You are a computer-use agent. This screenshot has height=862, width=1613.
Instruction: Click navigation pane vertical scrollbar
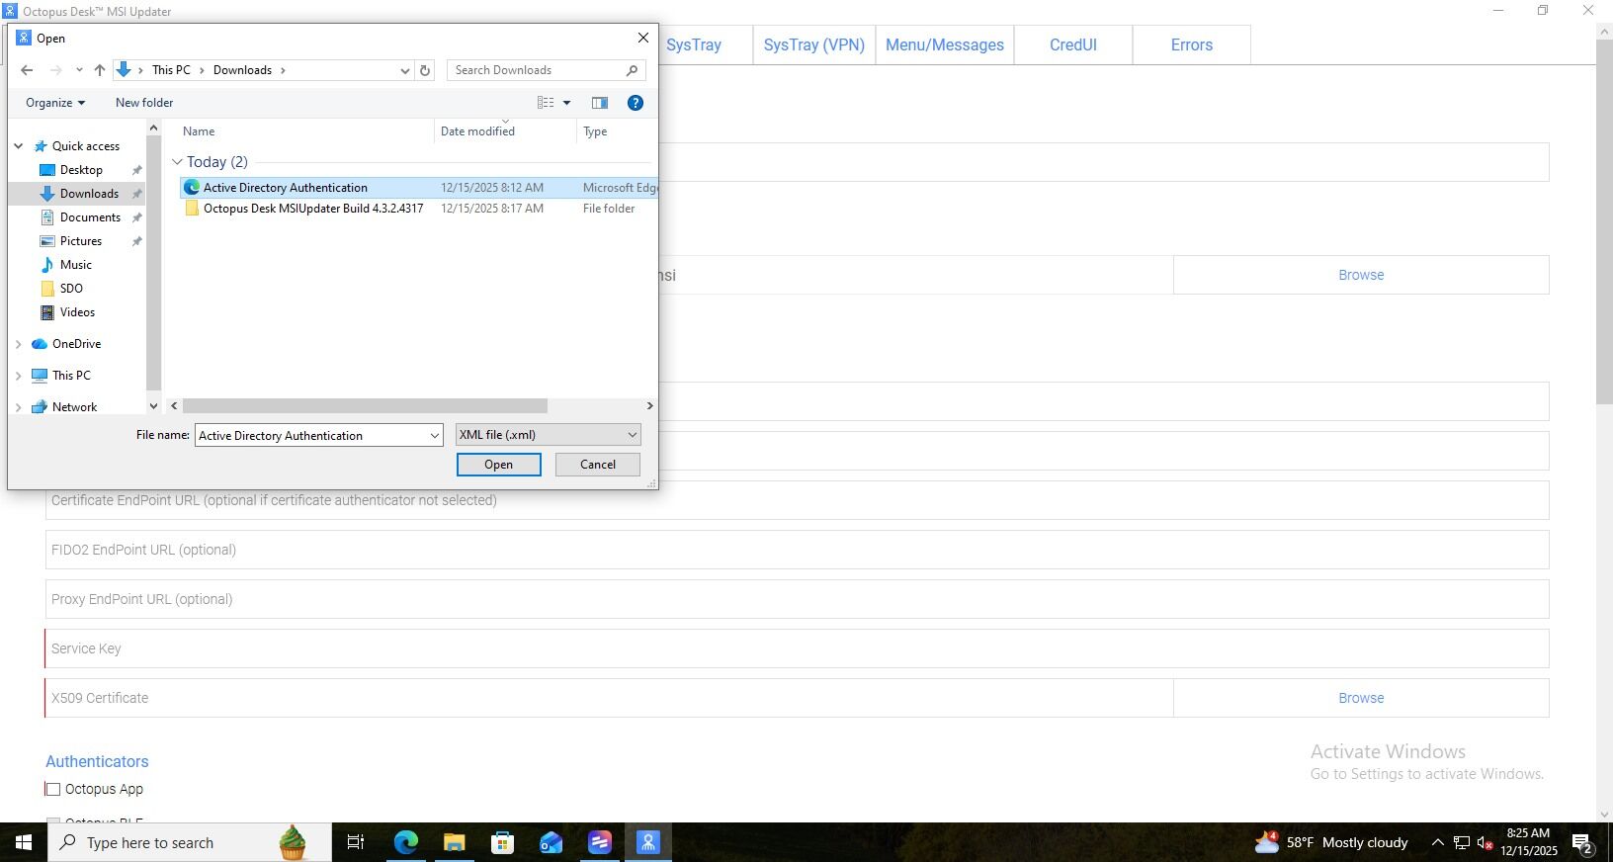[153, 263]
